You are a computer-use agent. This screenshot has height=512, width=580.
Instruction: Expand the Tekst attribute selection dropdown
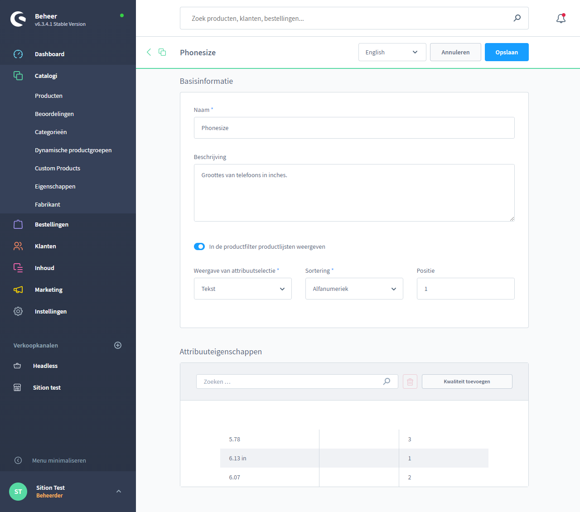coord(242,289)
